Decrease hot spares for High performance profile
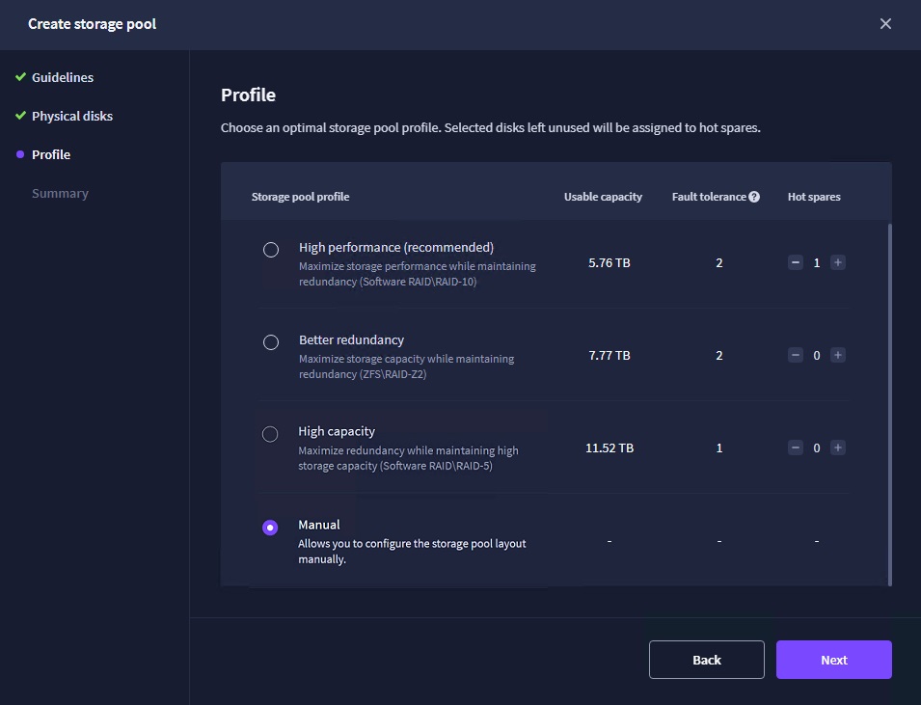921x705 pixels. [x=796, y=262]
